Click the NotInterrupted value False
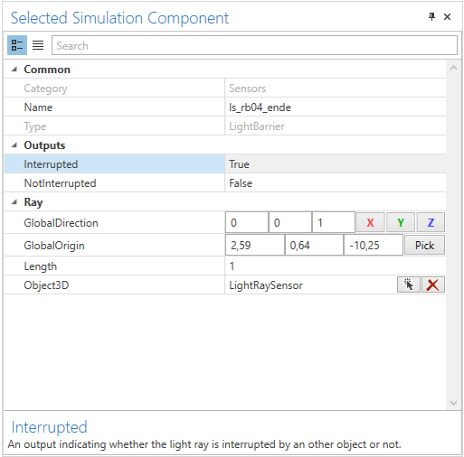The image size is (464, 457). 241,183
